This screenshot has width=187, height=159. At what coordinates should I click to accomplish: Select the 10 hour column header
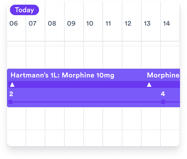click(90, 24)
